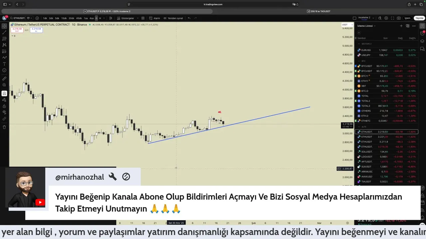The height and width of the screenshot is (239, 426).
Task: Select the trend line drawing tool
Action: coord(4,32)
